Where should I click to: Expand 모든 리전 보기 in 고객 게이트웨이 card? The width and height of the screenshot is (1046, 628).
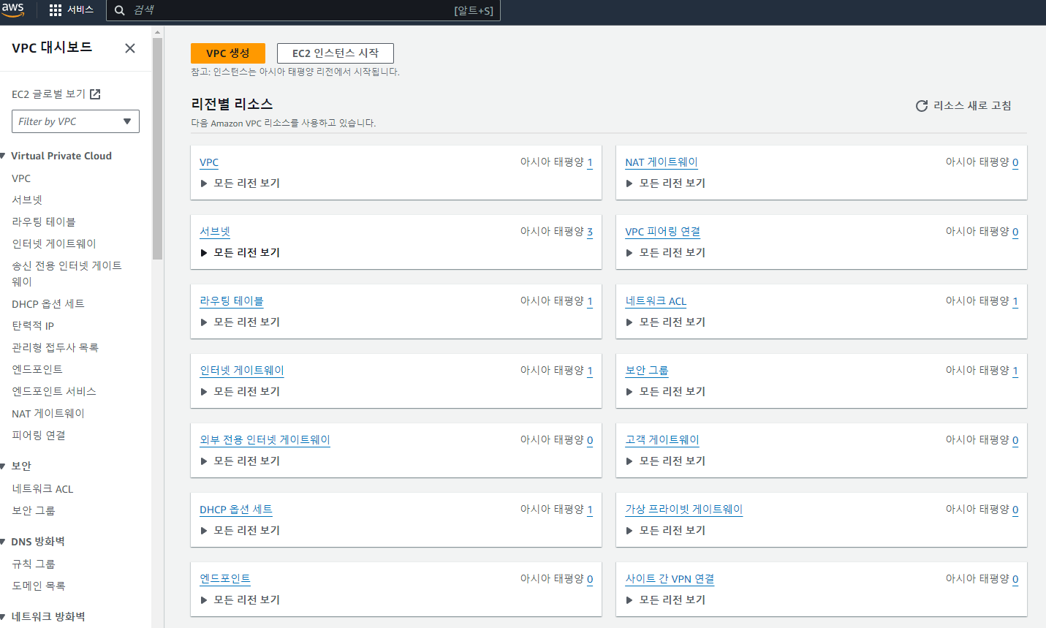[666, 461]
